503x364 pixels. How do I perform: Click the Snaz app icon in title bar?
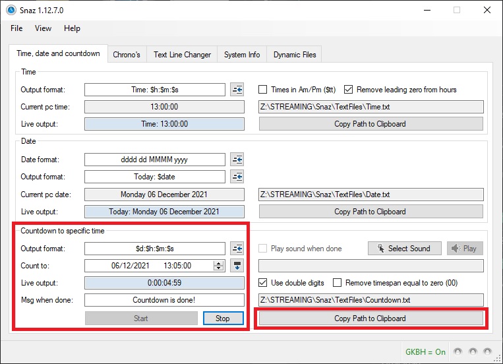[11, 10]
